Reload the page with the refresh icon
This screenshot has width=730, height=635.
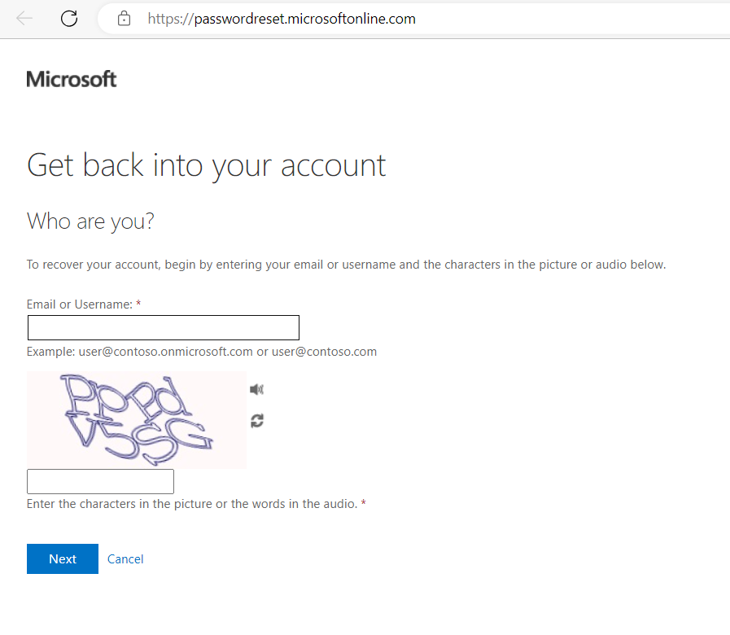point(69,19)
